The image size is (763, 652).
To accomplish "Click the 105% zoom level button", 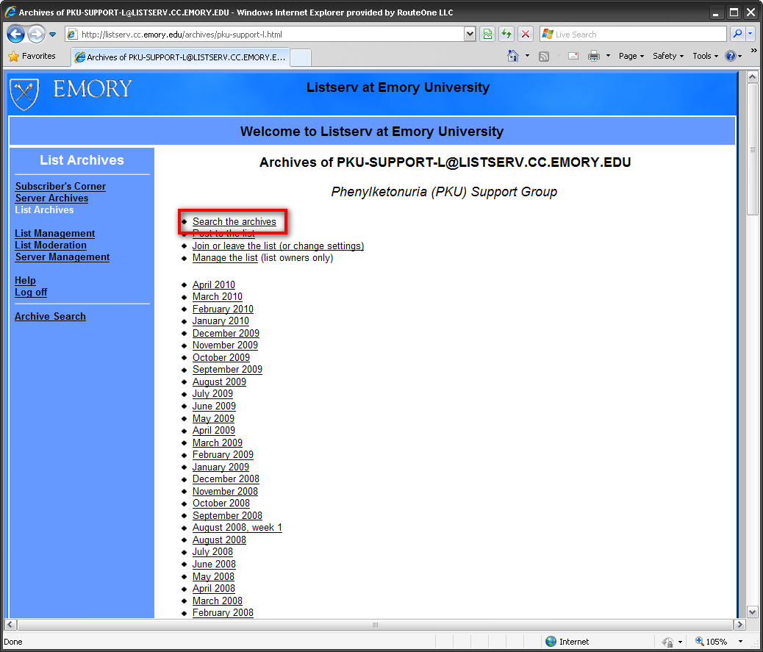I will 712,642.
